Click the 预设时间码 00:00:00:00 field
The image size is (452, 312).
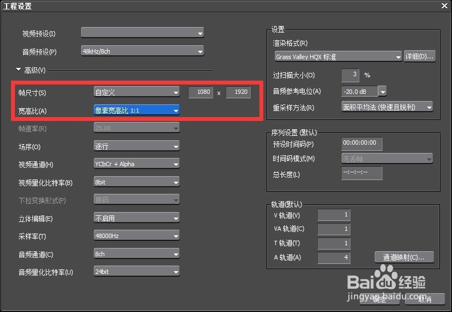click(362, 144)
